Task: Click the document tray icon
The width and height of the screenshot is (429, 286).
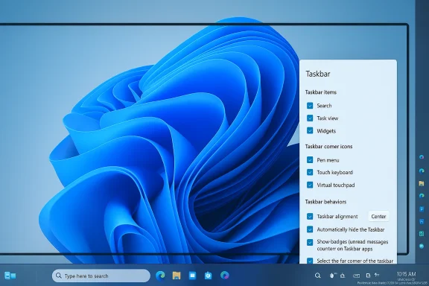Action: (368, 276)
